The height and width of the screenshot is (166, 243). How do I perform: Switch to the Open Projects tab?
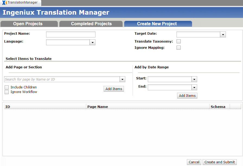pyautogui.click(x=29, y=24)
